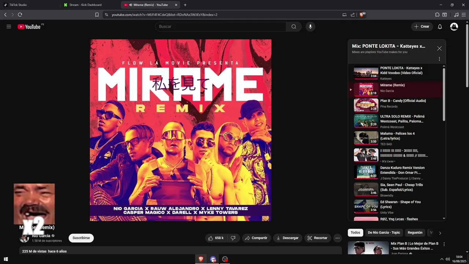Play Plan B - Candy from the playlist
The width and height of the screenshot is (469, 264).
coord(396,104)
